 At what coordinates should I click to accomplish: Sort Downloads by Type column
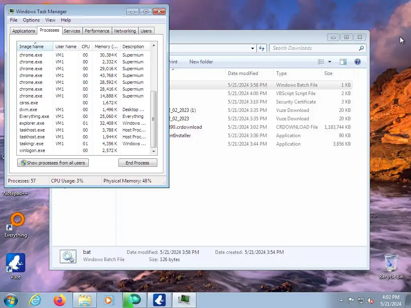pos(297,73)
